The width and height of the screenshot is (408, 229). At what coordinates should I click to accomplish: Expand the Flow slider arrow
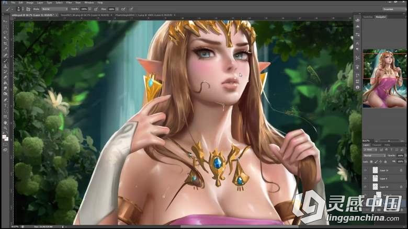118,9
